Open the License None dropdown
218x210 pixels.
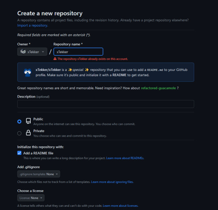pos(31,198)
